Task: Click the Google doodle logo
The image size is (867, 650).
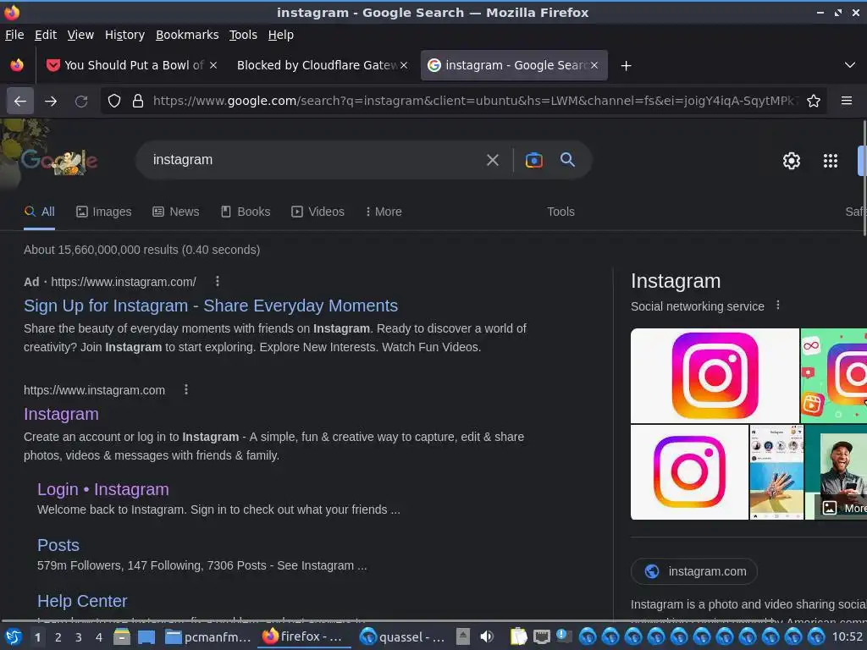Action: point(58,160)
